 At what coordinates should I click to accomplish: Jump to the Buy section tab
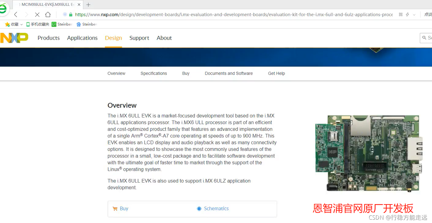pyautogui.click(x=186, y=73)
